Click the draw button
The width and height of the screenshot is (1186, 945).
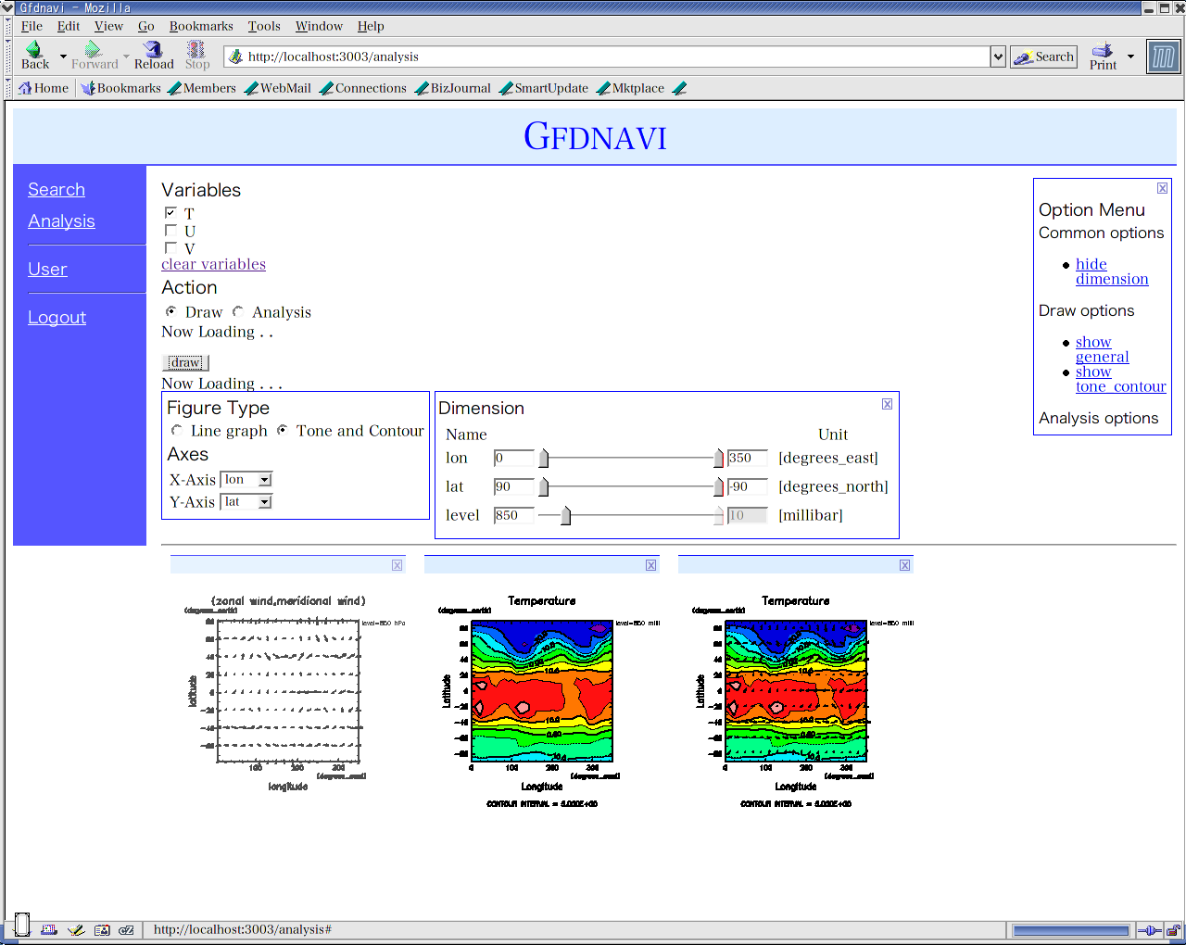(185, 362)
